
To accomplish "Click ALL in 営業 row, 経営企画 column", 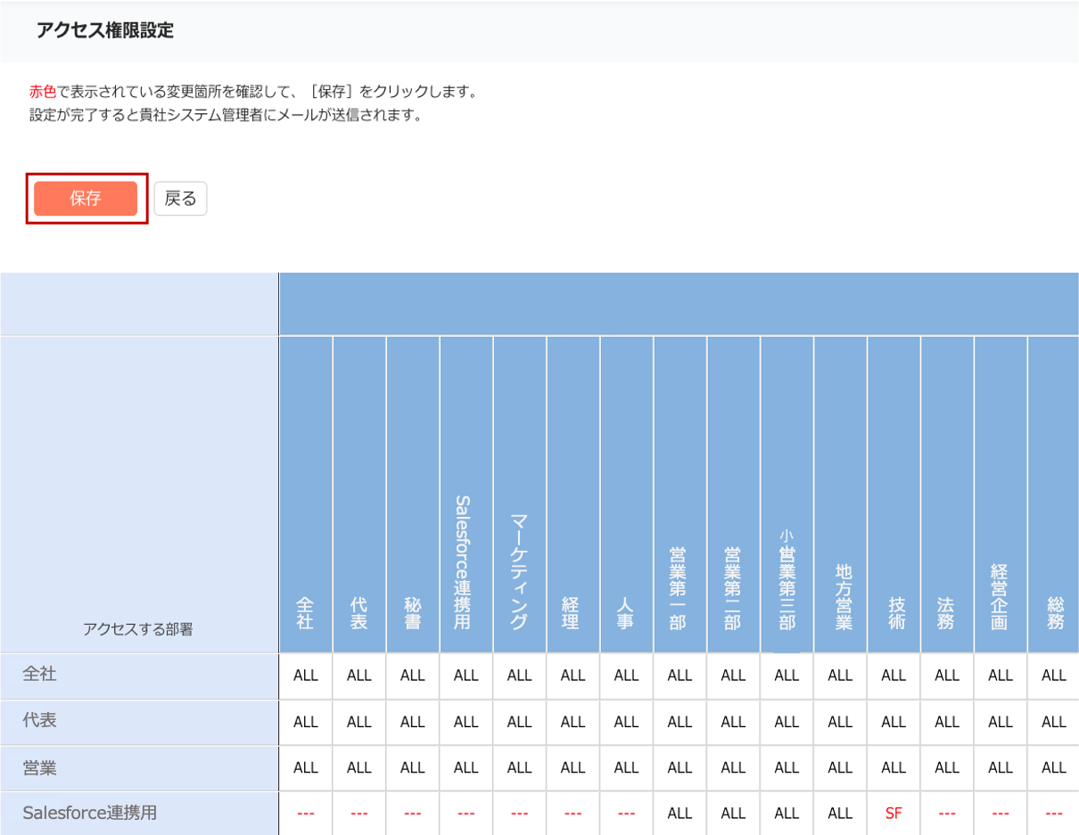I will pos(1001,768).
